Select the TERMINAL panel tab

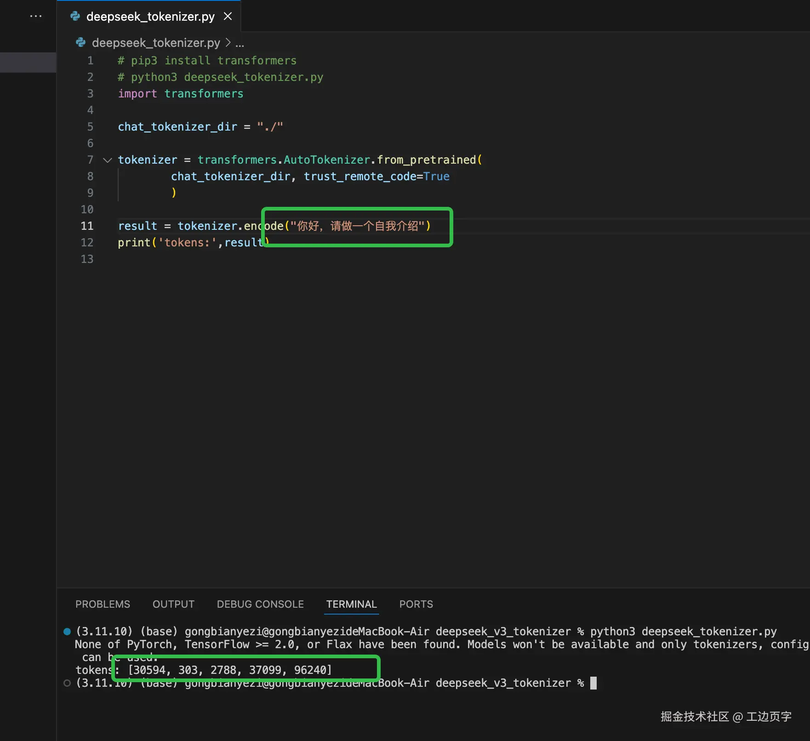coord(351,604)
